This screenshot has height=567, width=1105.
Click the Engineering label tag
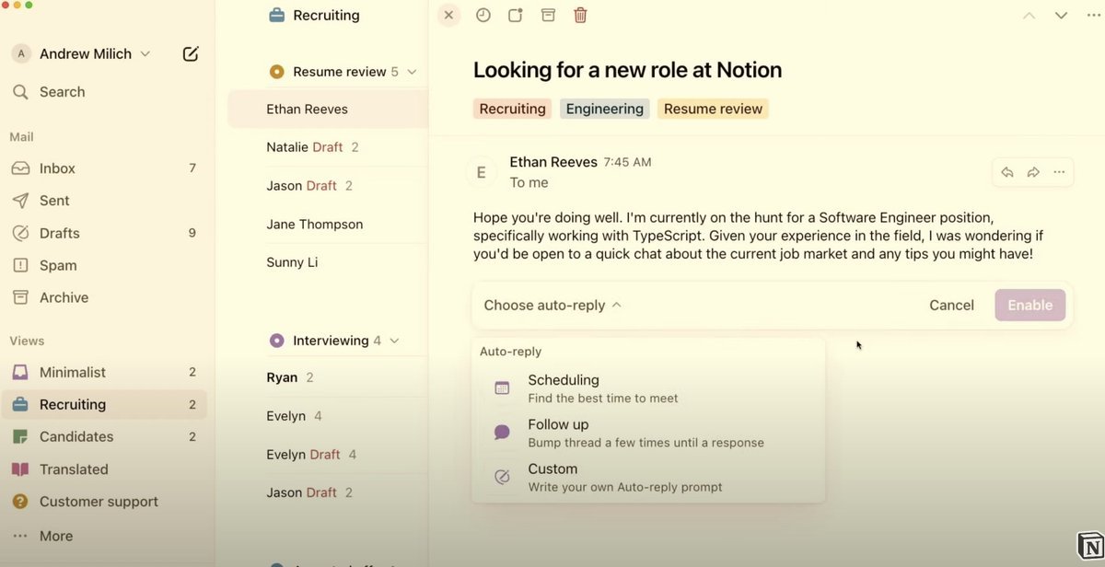click(604, 109)
